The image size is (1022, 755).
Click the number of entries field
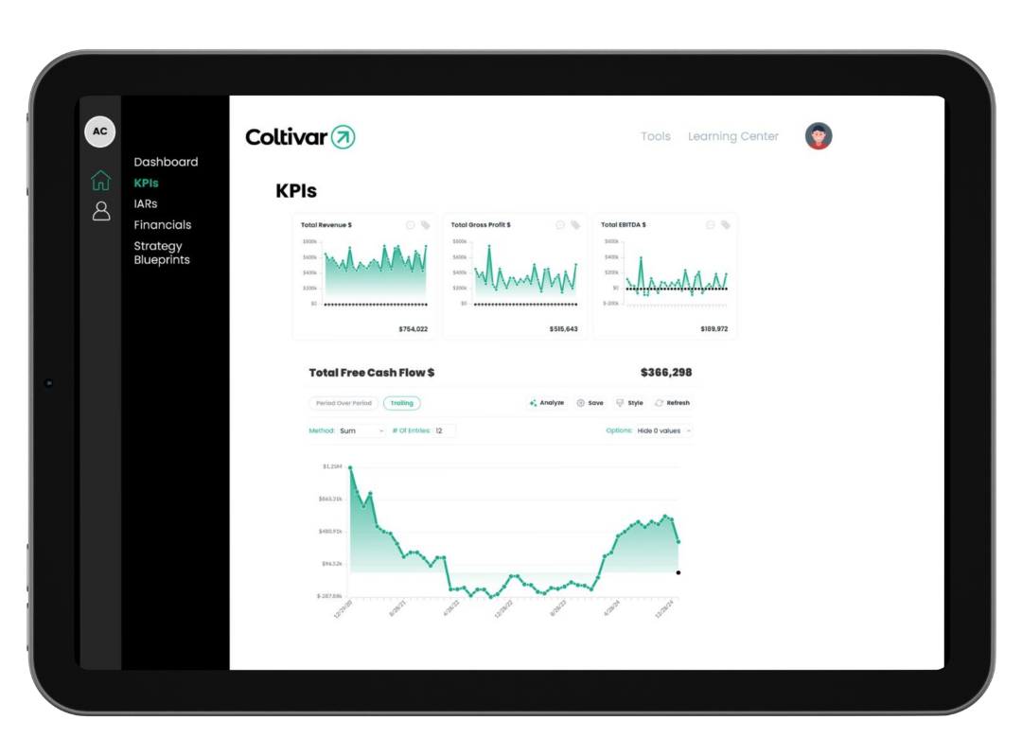(x=445, y=430)
